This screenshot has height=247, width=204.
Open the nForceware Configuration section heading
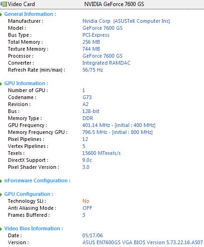[37, 180]
